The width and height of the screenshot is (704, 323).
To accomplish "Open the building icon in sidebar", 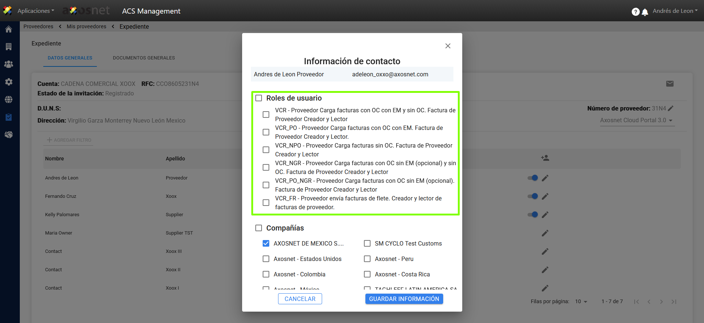I will 9,47.
